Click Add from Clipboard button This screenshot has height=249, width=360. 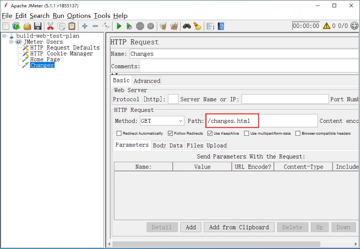239,227
